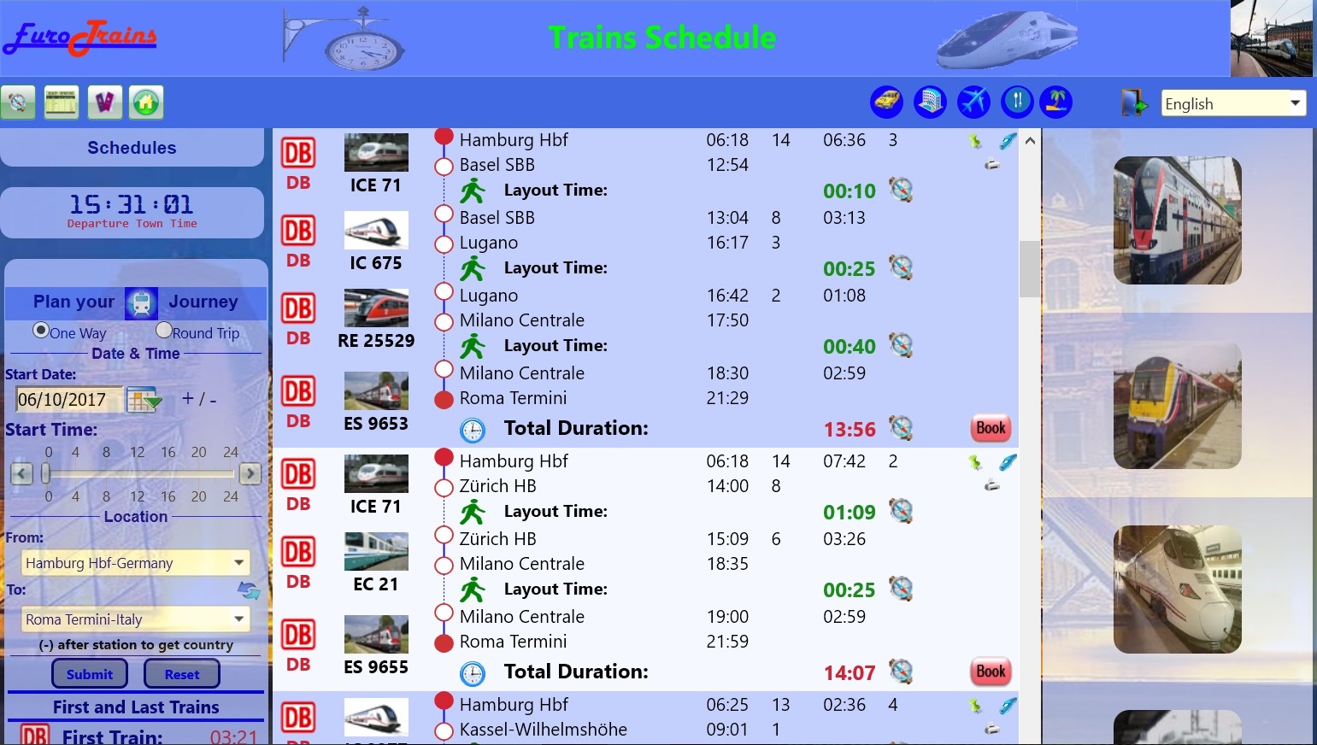Click the results list scrollbar thumb
The height and width of the screenshot is (745, 1317).
pyautogui.click(x=1030, y=269)
